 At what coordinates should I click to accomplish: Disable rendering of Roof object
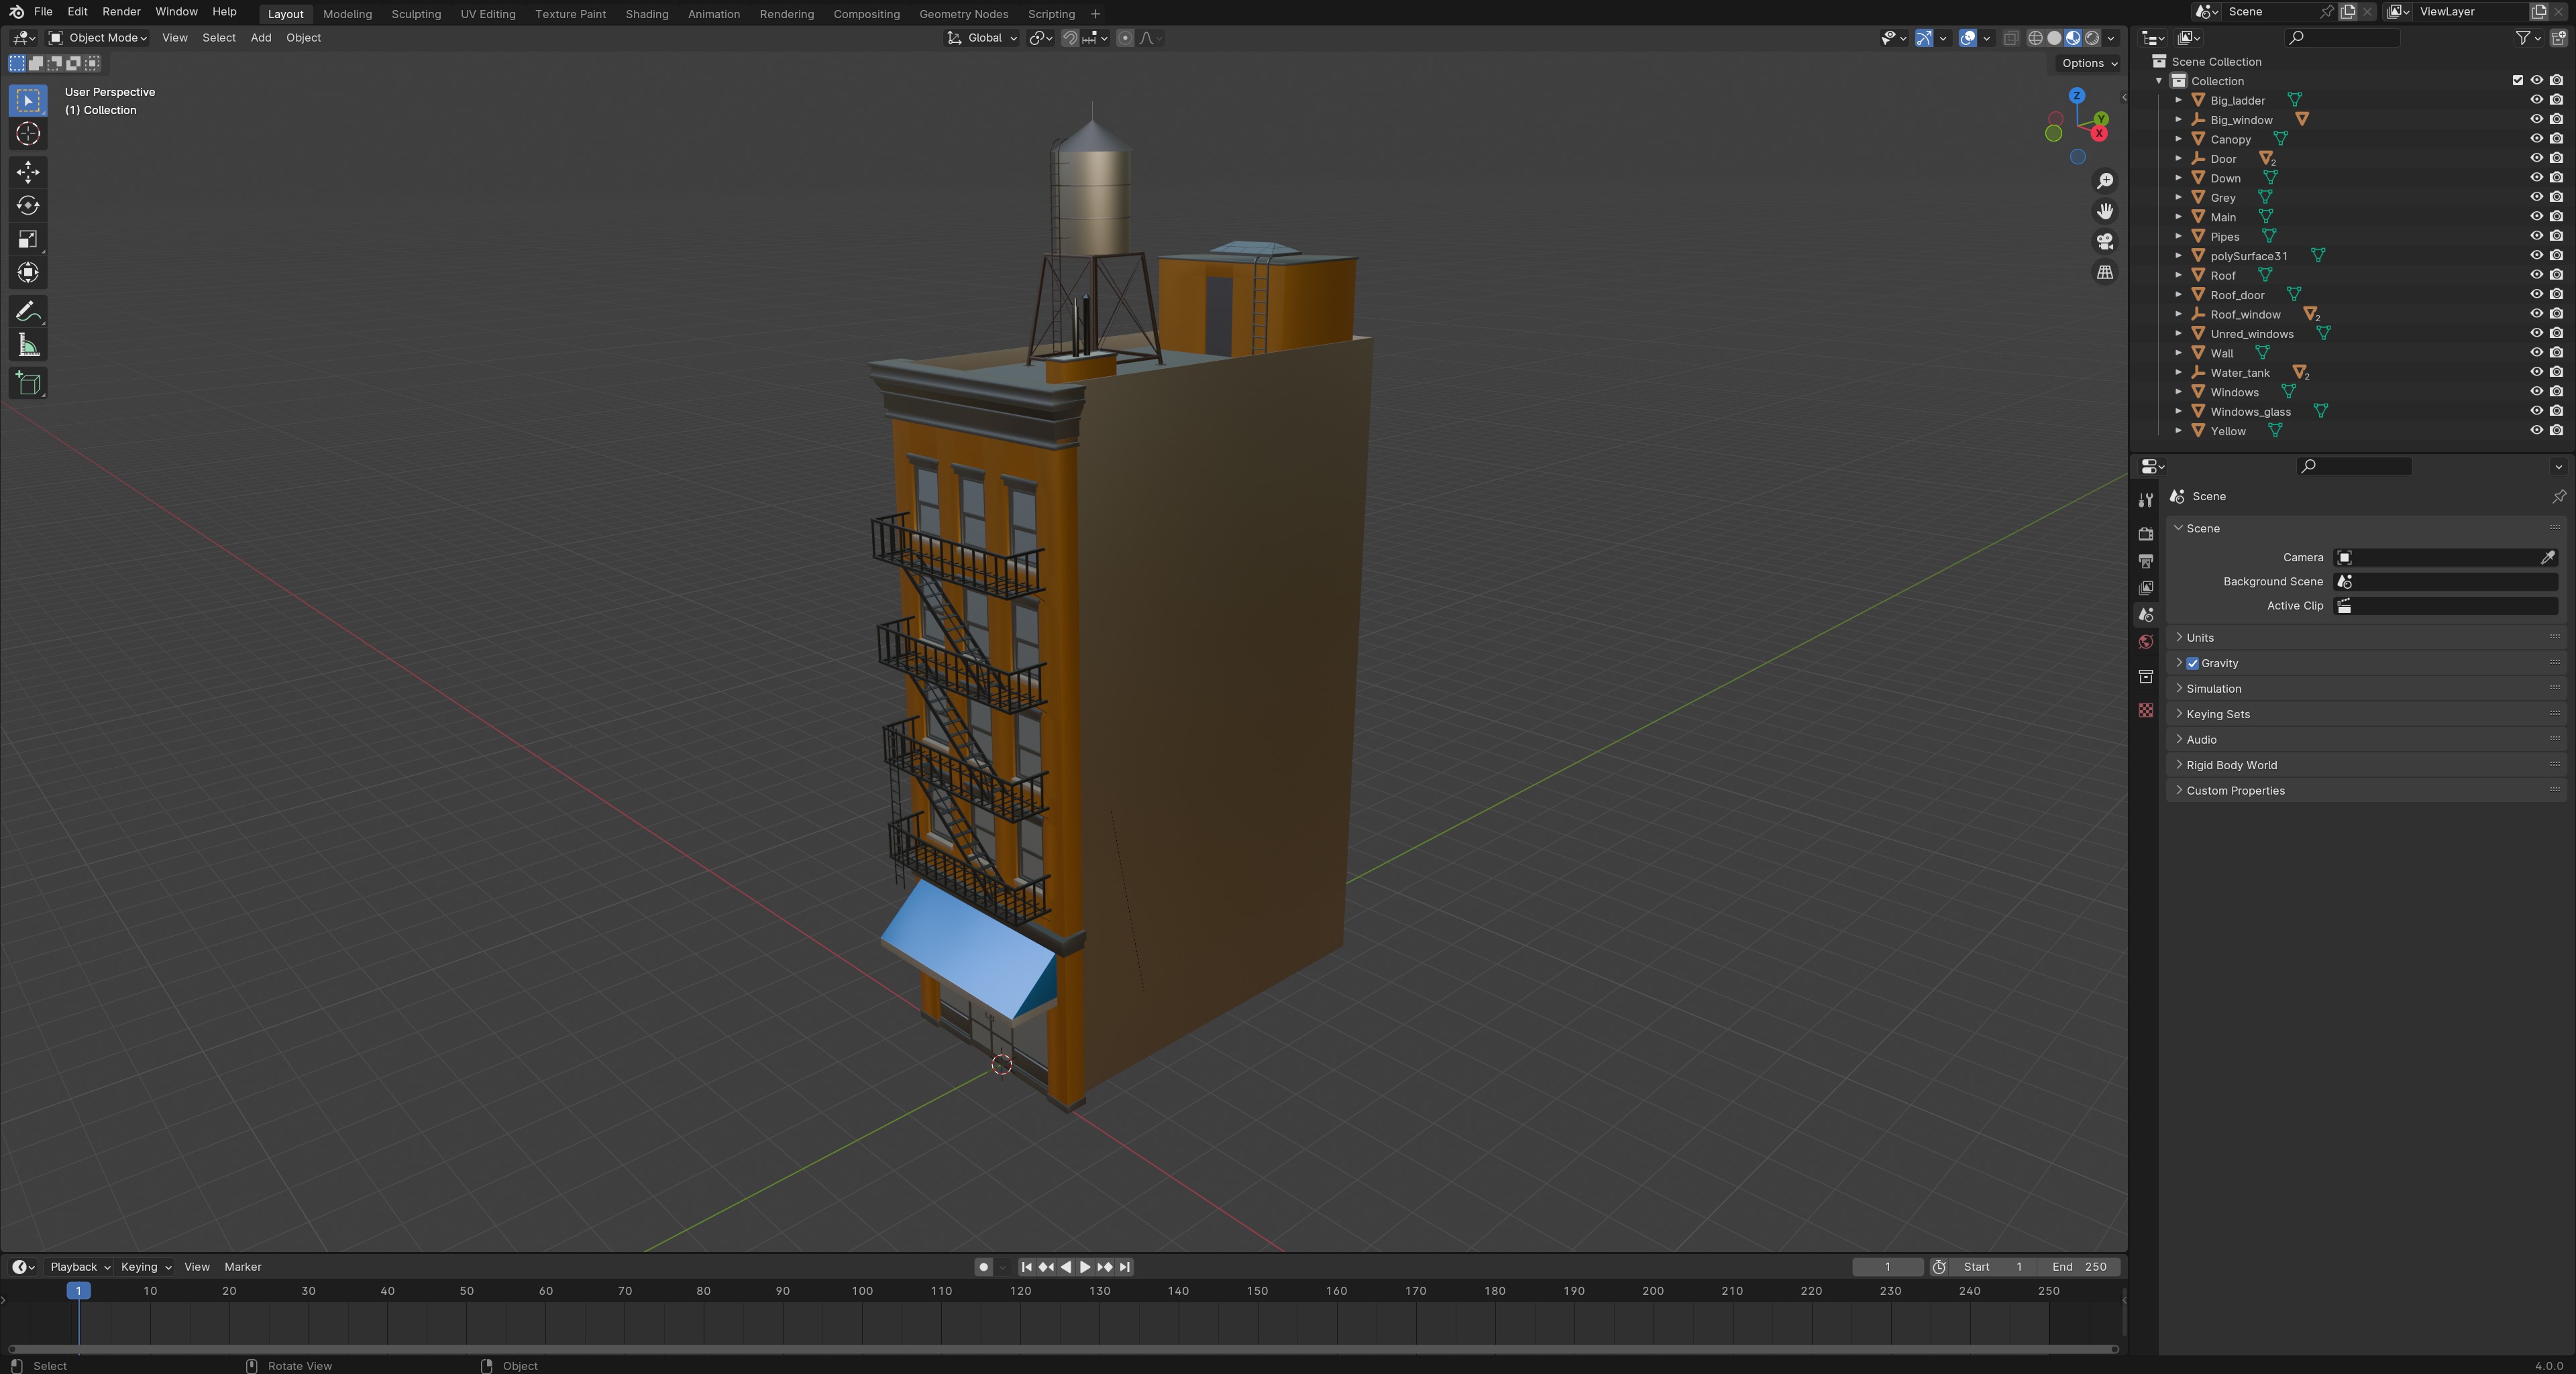tap(2556, 275)
